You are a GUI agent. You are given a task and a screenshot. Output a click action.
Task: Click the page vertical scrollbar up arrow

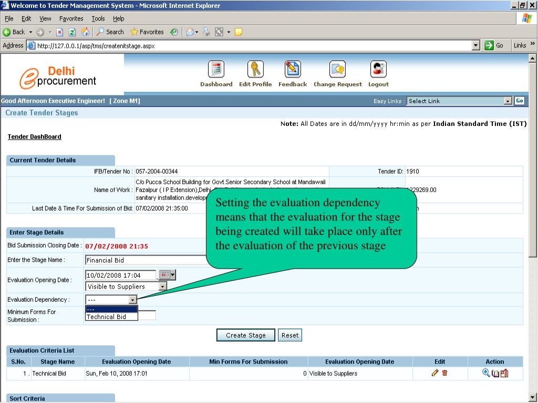[x=532, y=58]
